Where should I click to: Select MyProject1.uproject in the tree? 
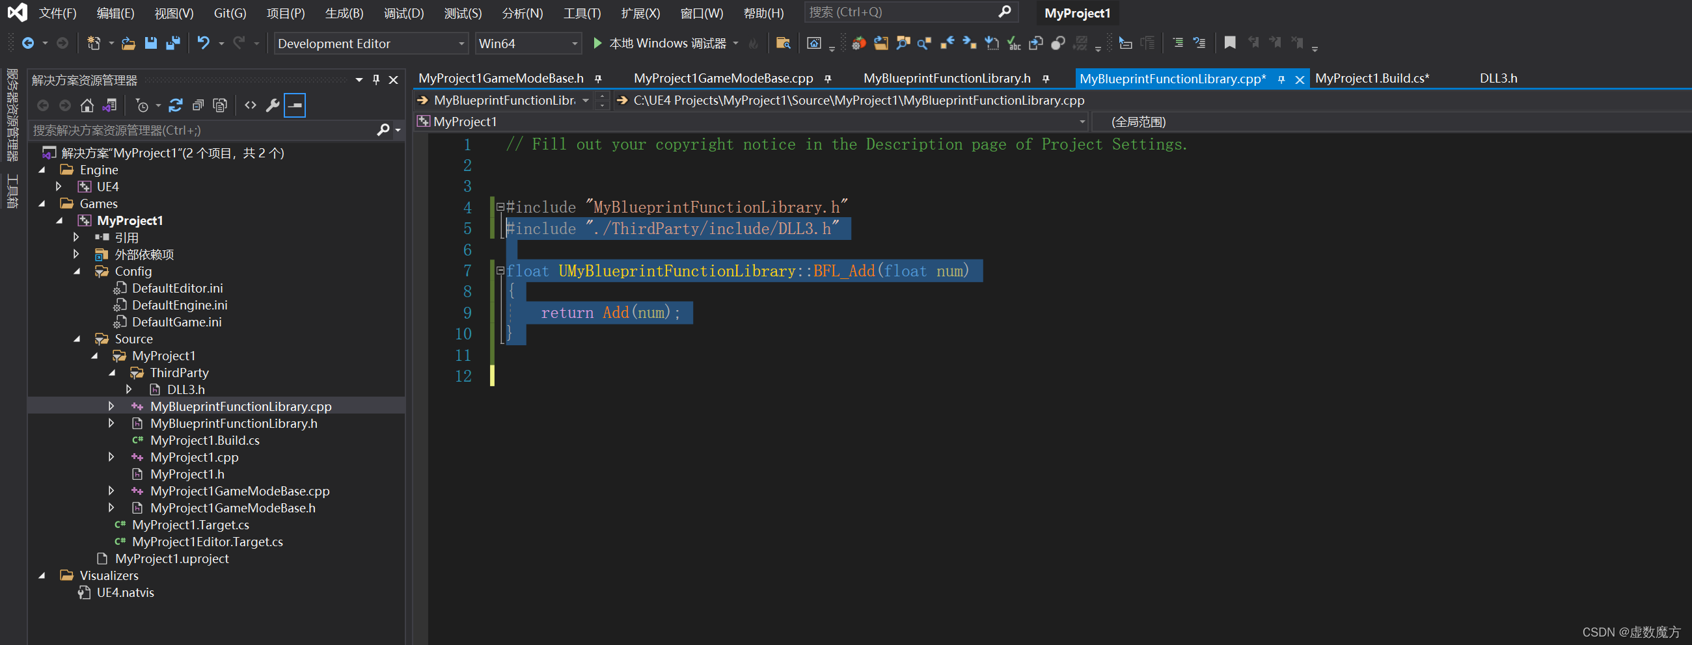click(x=171, y=559)
